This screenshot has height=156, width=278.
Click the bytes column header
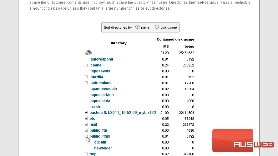190,46
